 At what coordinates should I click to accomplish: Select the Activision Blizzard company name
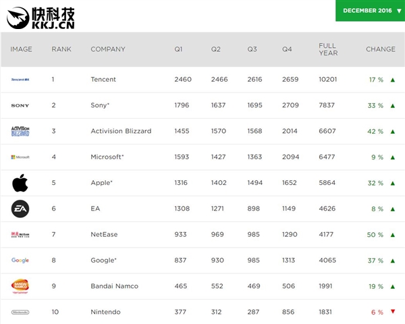(x=121, y=131)
